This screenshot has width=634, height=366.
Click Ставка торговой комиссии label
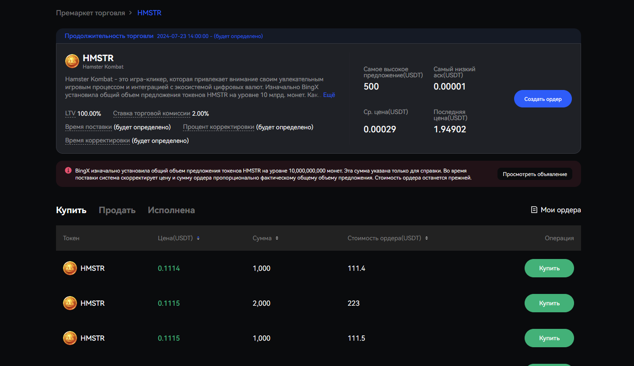tap(152, 114)
